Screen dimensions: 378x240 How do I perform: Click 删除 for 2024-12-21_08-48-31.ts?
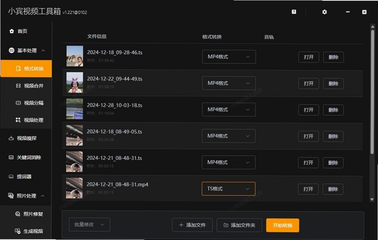pos(333,163)
